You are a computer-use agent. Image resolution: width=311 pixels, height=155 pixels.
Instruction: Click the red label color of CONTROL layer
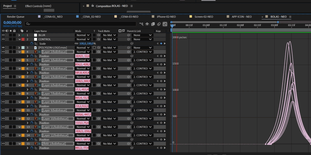pyautogui.click(x=23, y=39)
